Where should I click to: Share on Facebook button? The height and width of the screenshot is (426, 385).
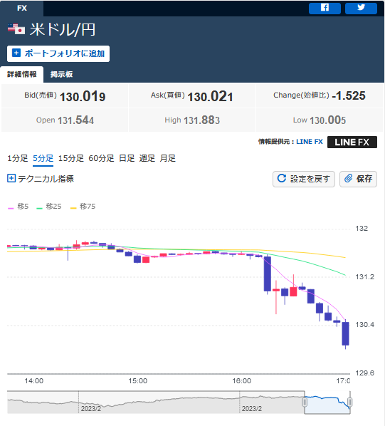(x=325, y=8)
